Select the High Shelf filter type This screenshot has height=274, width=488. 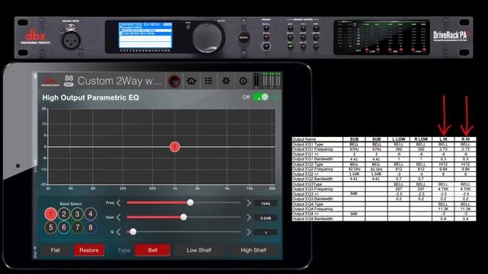(x=253, y=250)
